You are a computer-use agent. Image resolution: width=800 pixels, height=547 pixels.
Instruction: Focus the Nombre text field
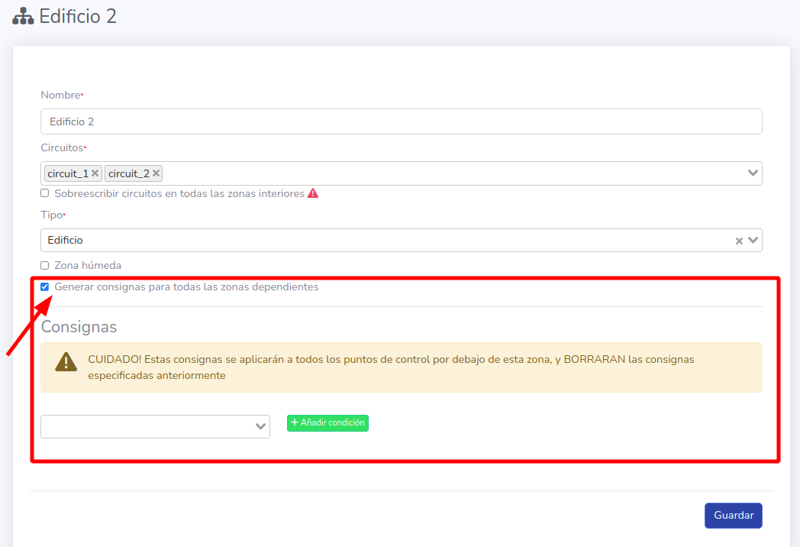tap(401, 121)
